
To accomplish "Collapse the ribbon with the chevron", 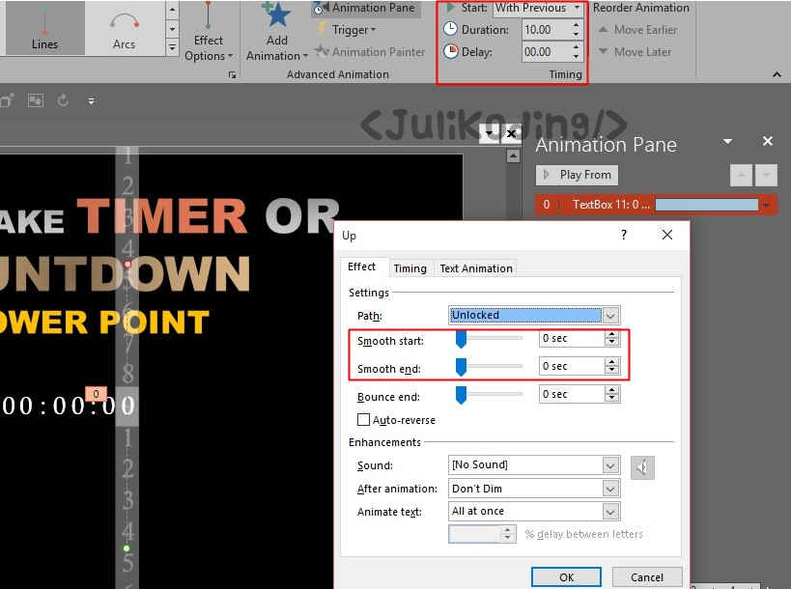I will (777, 74).
